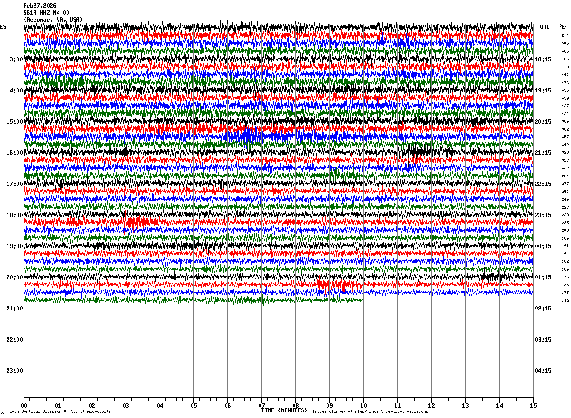Select the 20:00 EST time label
The width and height of the screenshot is (571, 418).
point(15,277)
